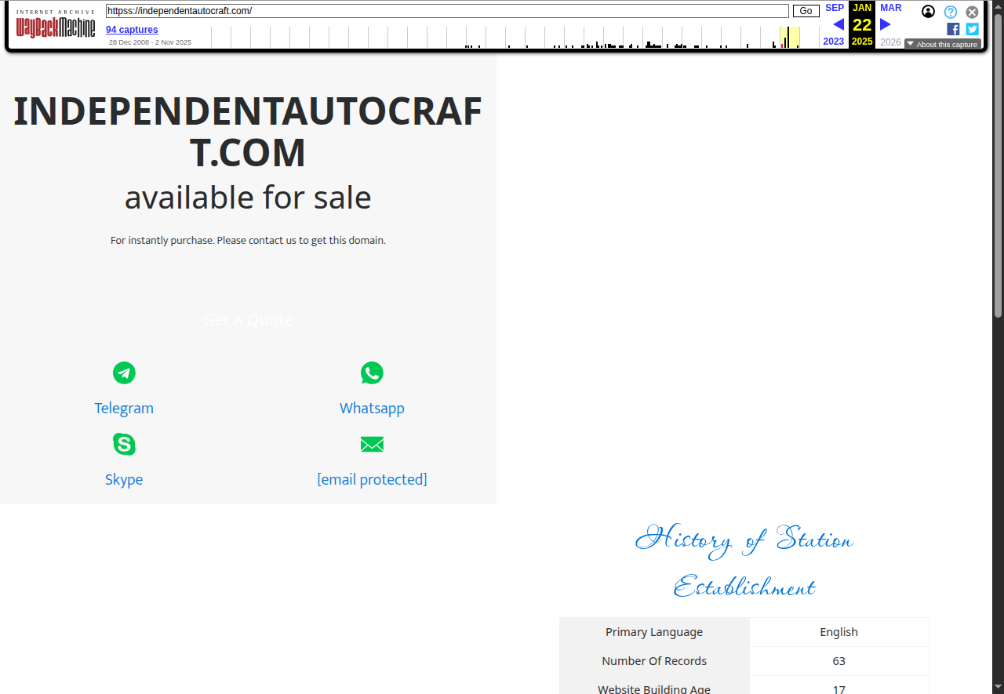The image size is (1004, 694).
Task: Open the 94 captures link
Action: pos(132,30)
